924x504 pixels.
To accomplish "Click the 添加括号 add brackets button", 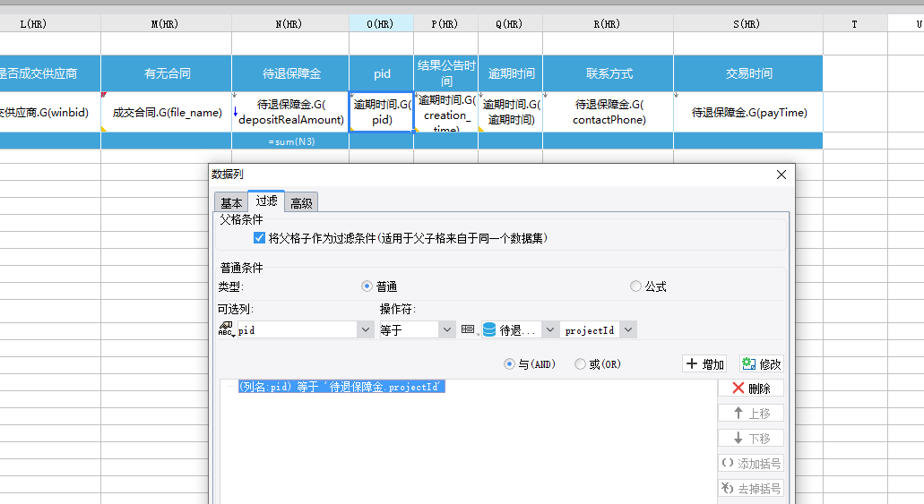I will (x=750, y=464).
